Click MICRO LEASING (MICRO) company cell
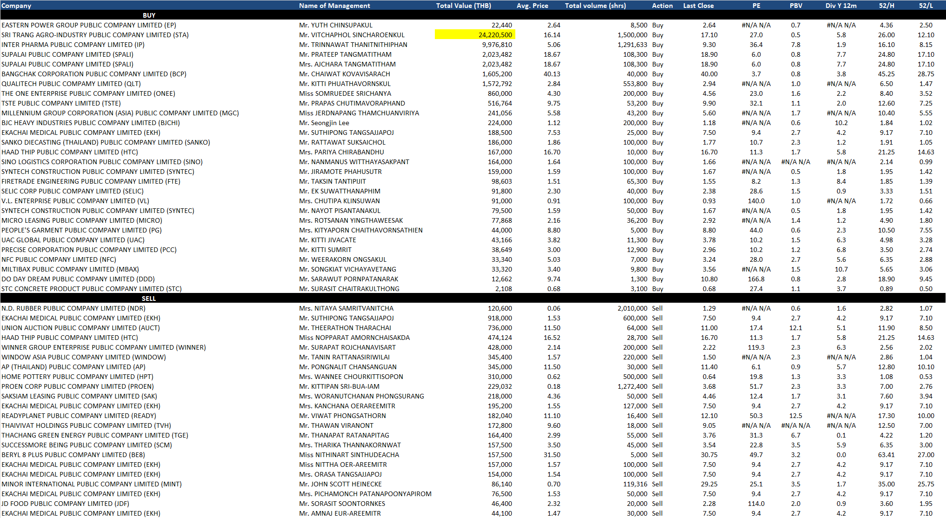Screen dimensions: 946x518 click(81, 220)
